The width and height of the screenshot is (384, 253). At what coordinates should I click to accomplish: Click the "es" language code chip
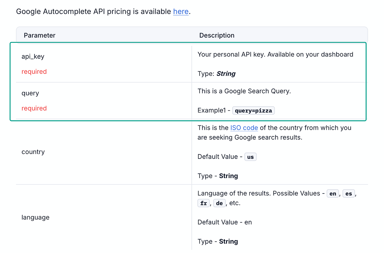pos(348,194)
